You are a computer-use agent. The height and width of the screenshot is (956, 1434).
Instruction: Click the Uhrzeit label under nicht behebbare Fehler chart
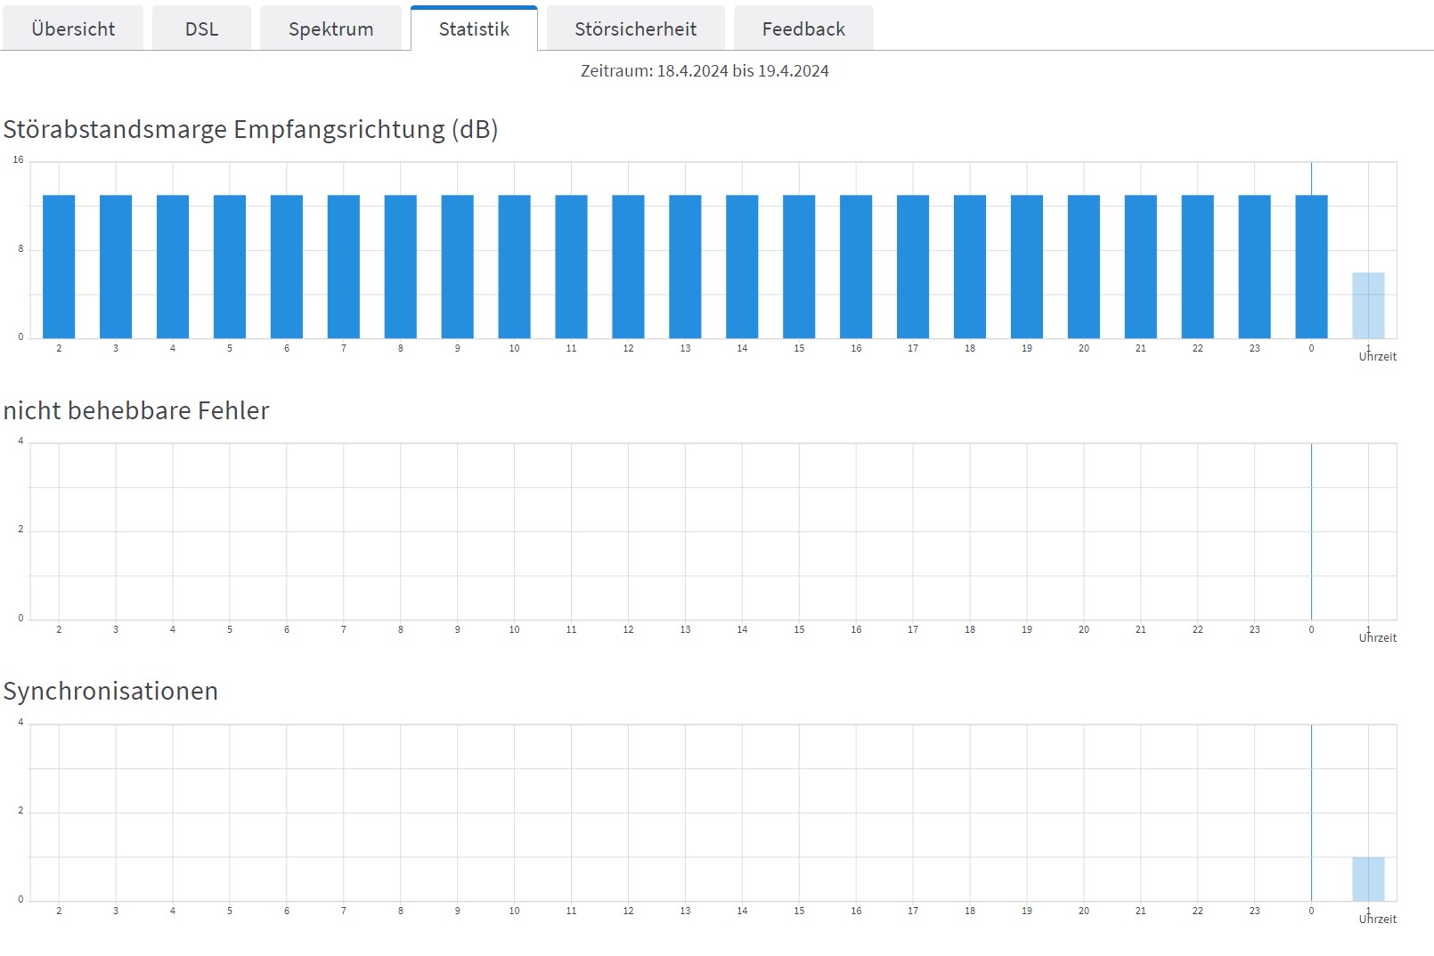pyautogui.click(x=1377, y=638)
